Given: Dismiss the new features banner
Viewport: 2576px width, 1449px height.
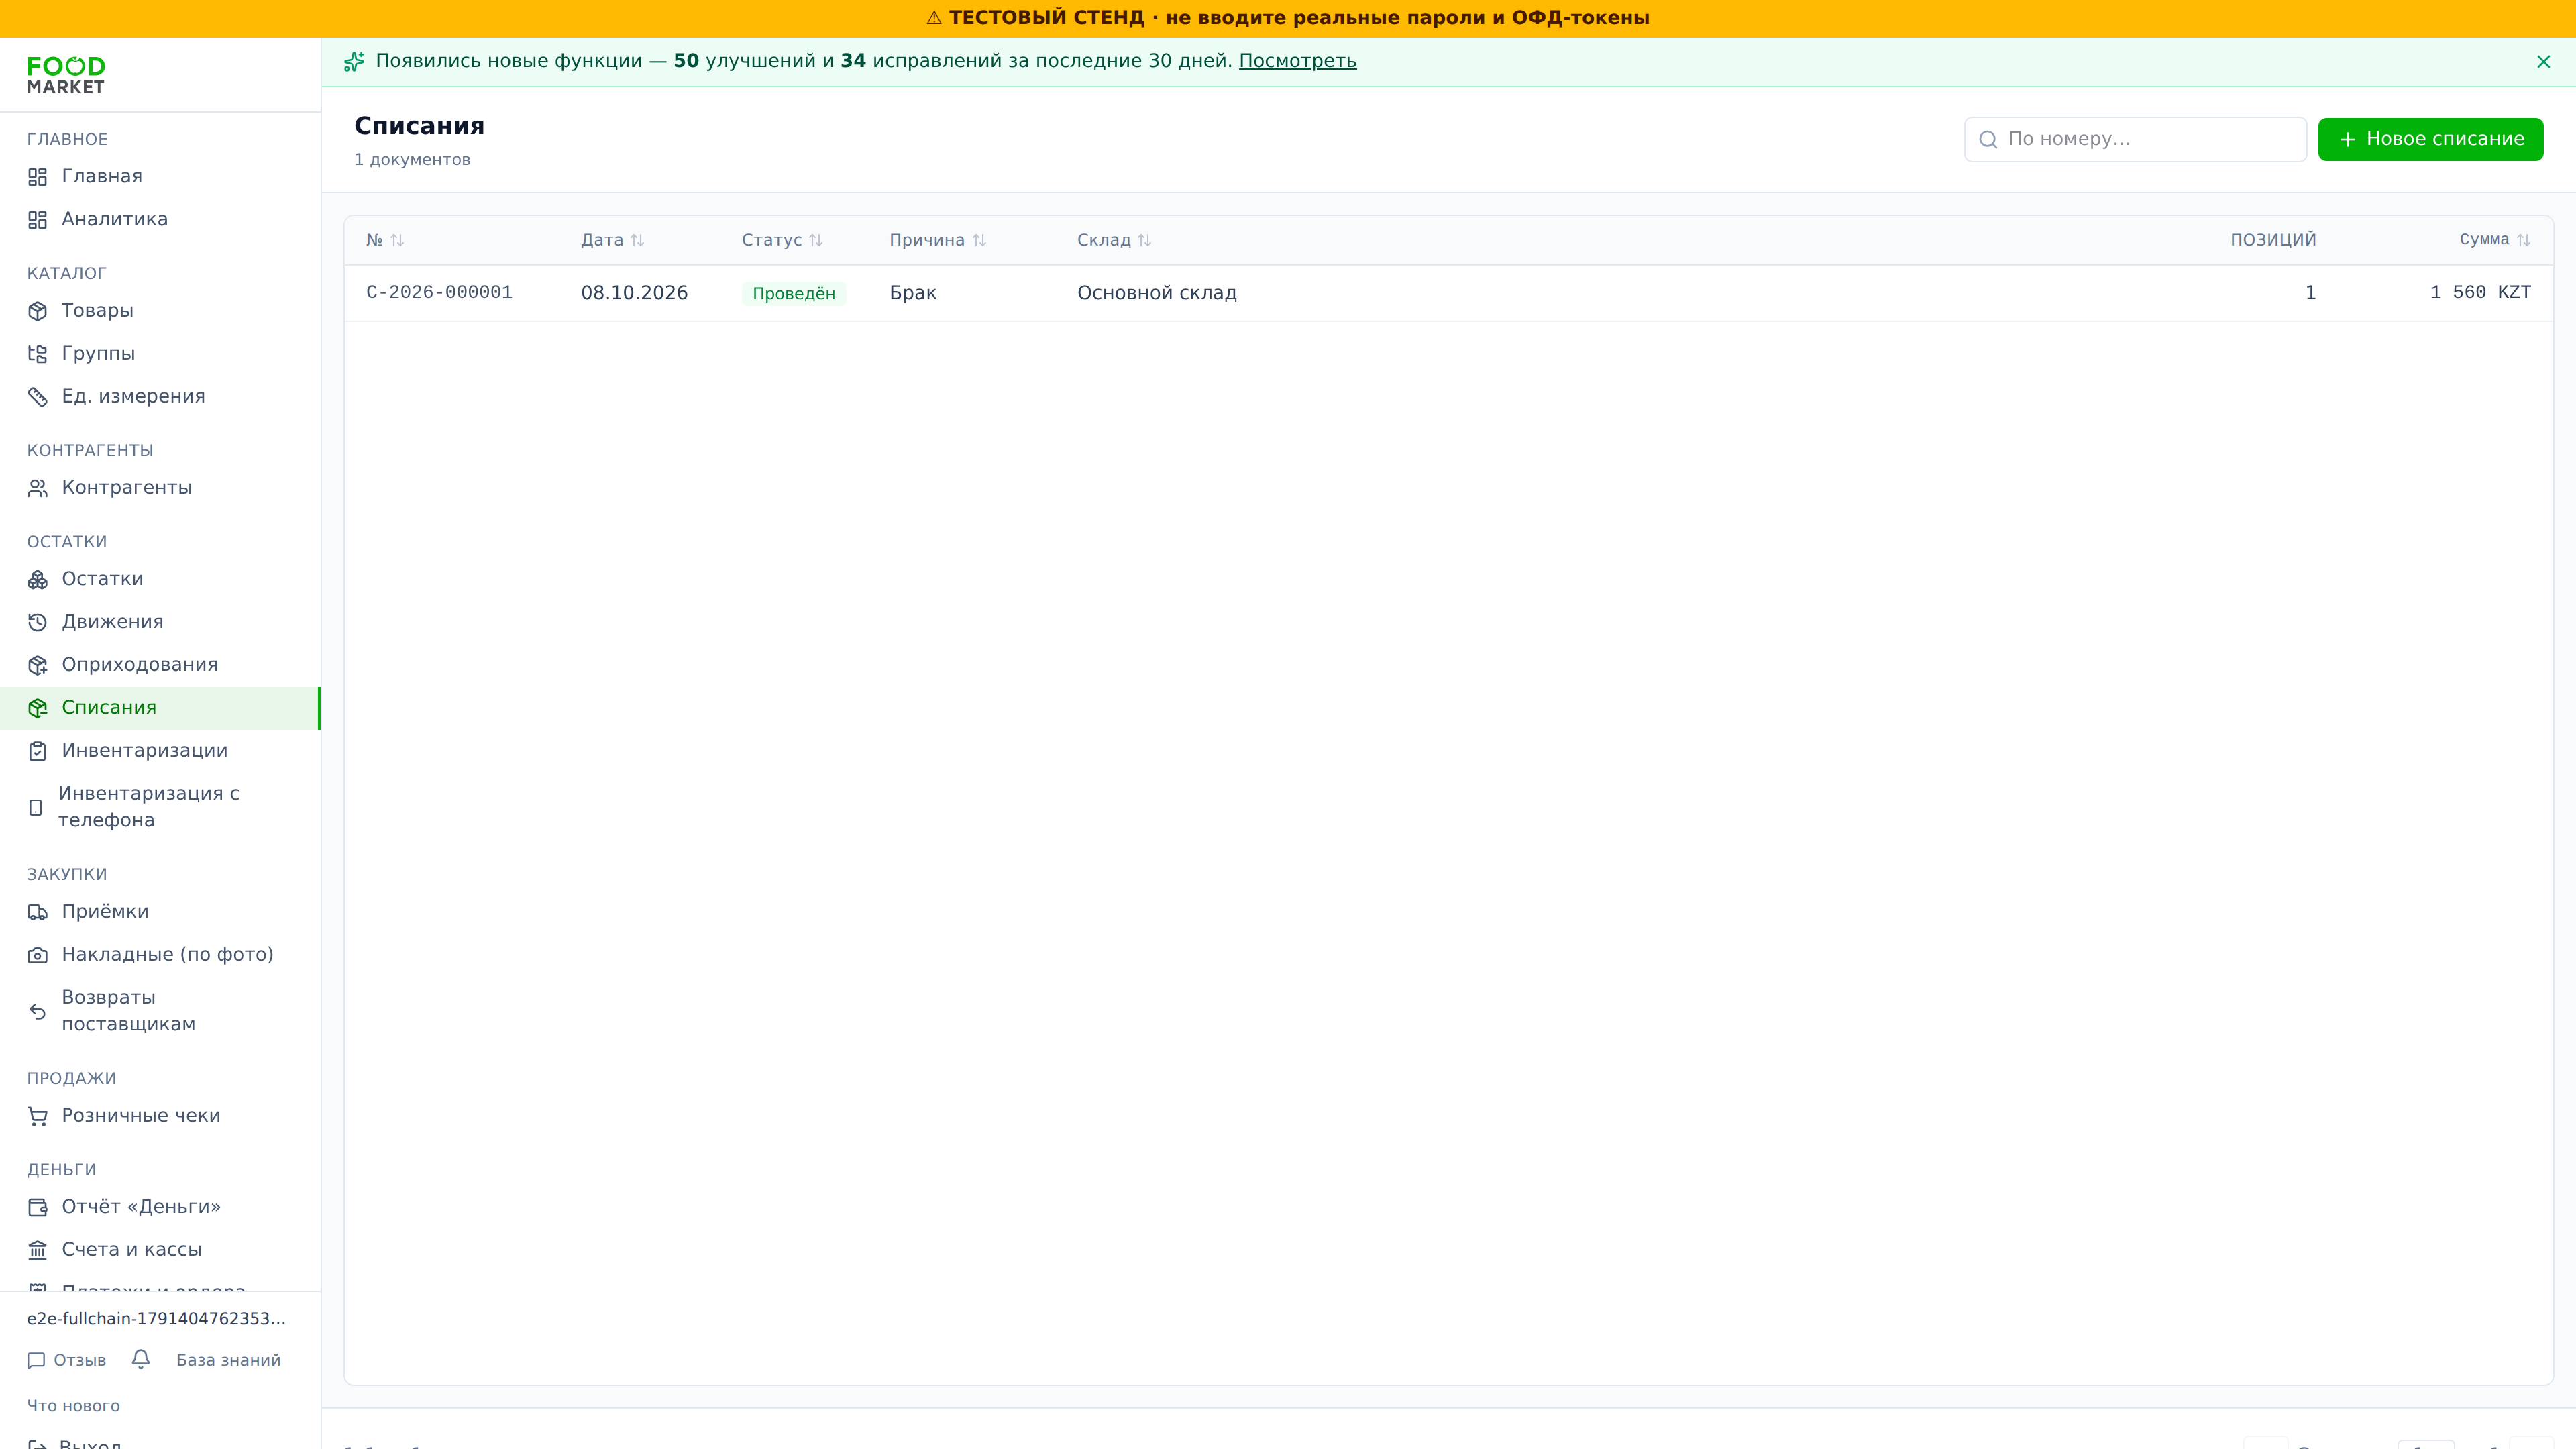Looking at the screenshot, I should point(2543,62).
